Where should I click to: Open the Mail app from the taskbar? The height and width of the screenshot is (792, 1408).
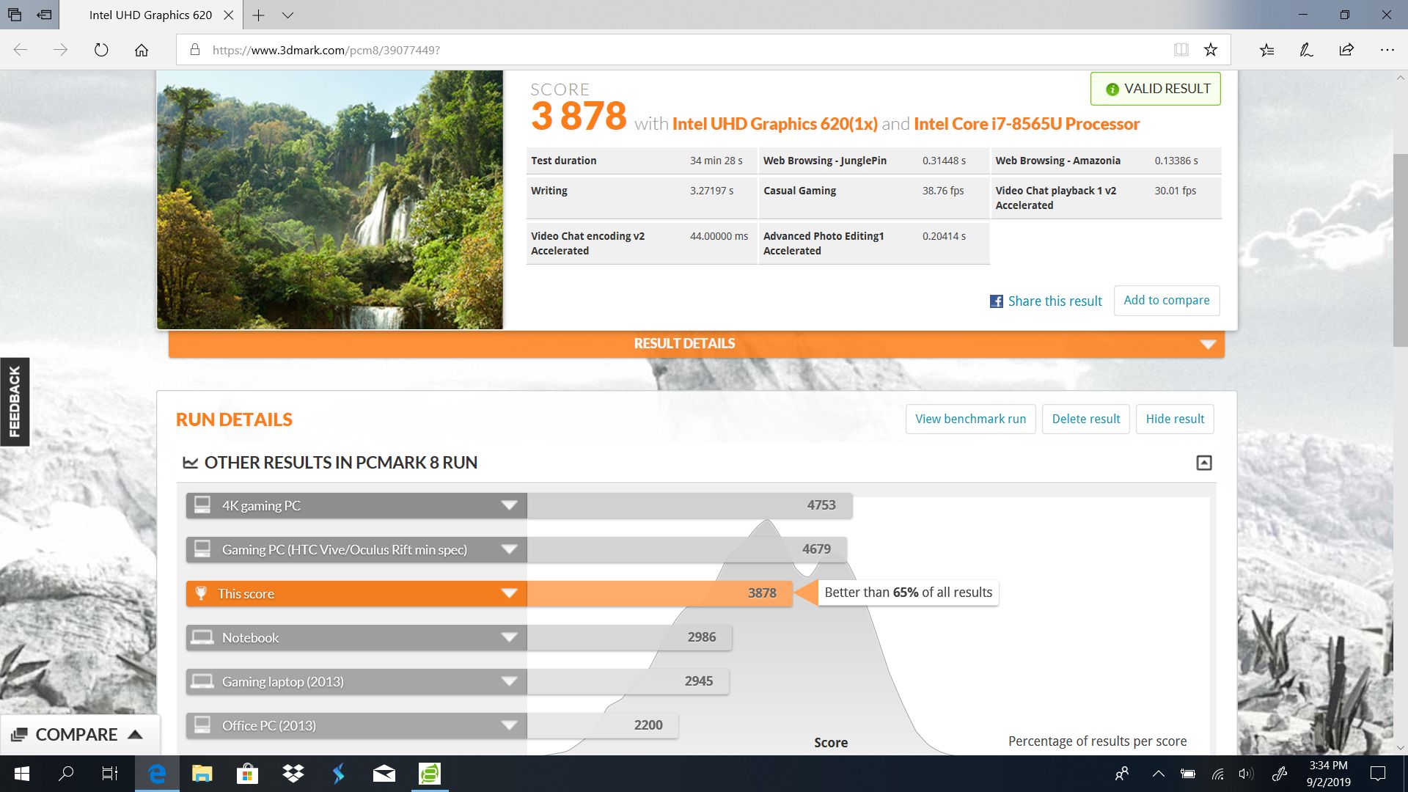[x=384, y=774]
